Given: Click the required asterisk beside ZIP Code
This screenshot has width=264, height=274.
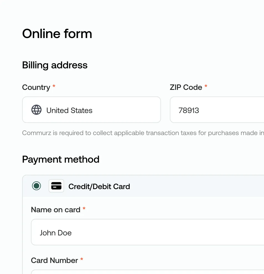Looking at the screenshot, I should (206, 87).
